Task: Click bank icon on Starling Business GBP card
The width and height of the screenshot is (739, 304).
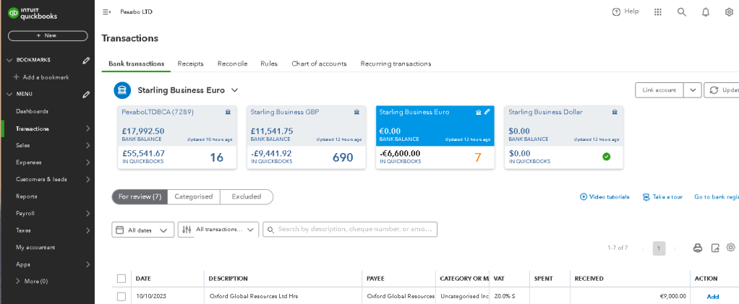Action: [356, 112]
